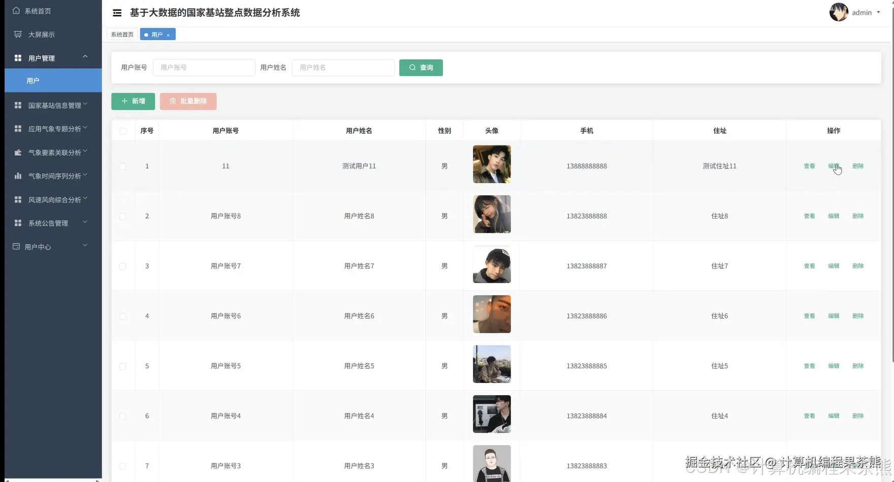Click the 住址6 address cell
The height and width of the screenshot is (482, 894).
(x=720, y=316)
